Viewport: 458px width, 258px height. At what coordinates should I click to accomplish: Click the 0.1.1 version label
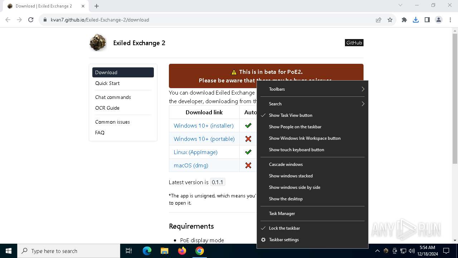tap(217, 182)
